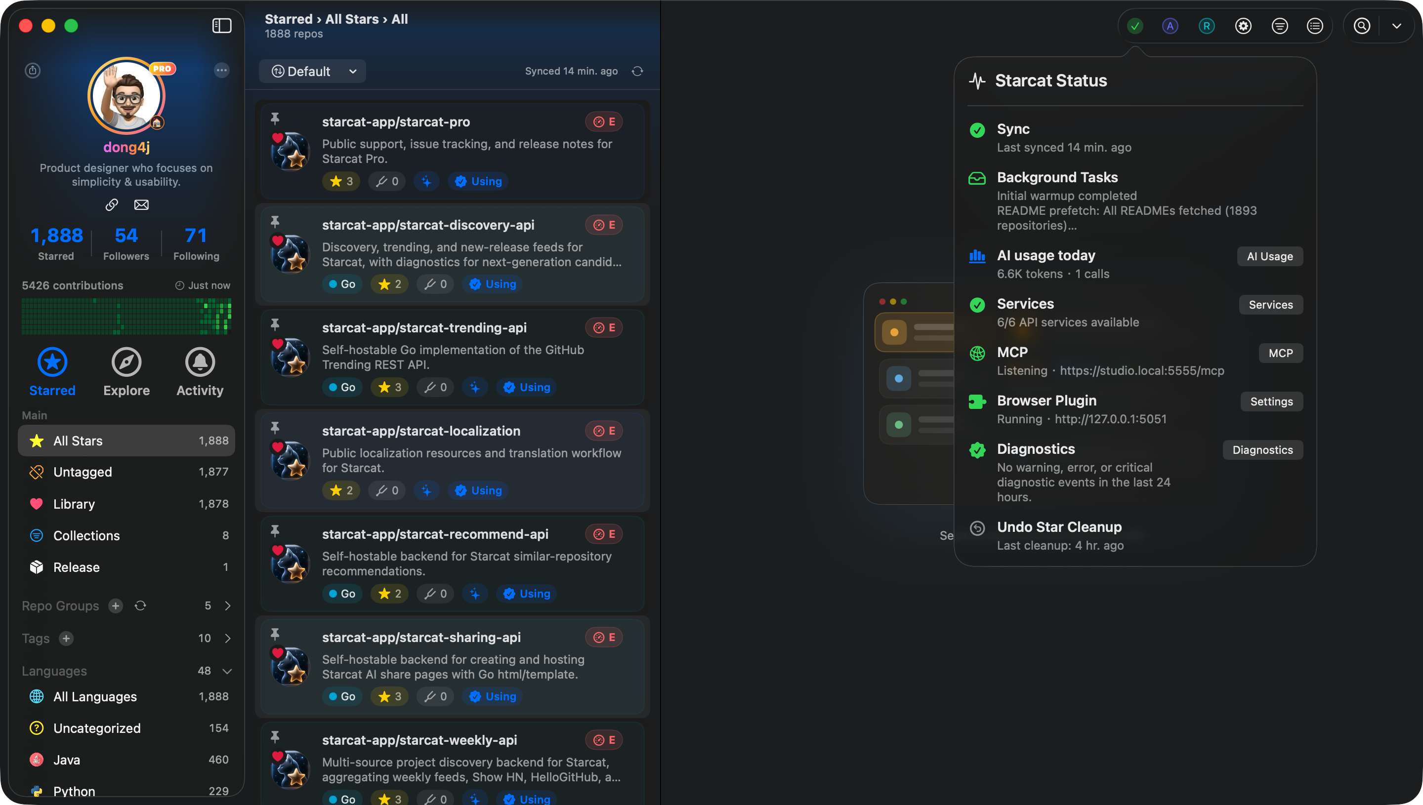Toggle pin on starcat-pro repo
The image size is (1423, 805).
click(x=275, y=119)
